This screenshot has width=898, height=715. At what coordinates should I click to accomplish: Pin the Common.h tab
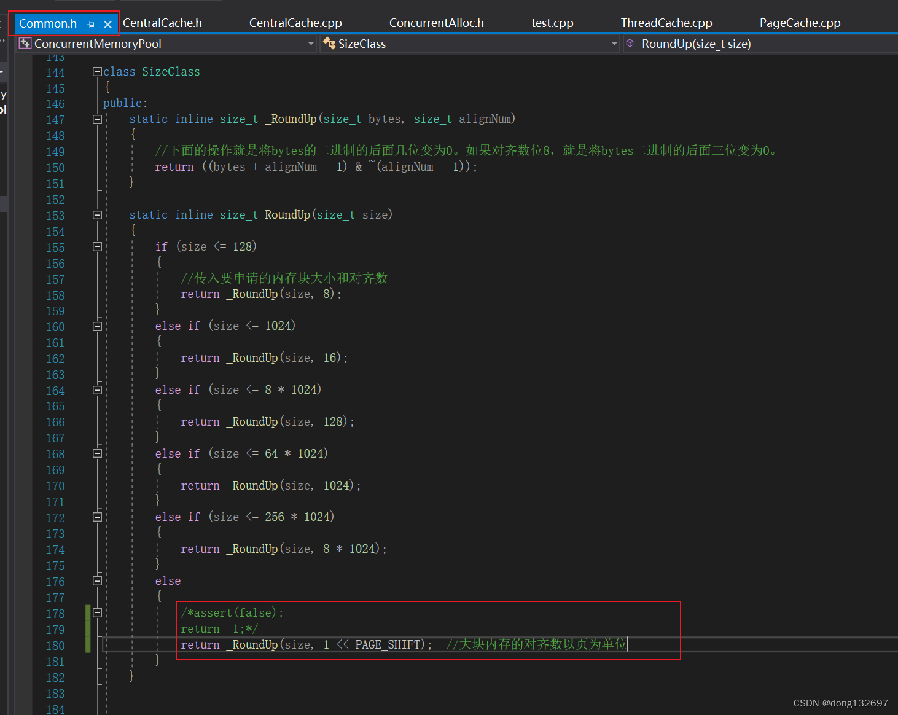[91, 25]
